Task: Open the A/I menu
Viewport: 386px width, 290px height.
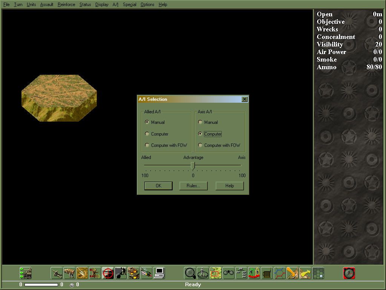Action: (x=115, y=5)
